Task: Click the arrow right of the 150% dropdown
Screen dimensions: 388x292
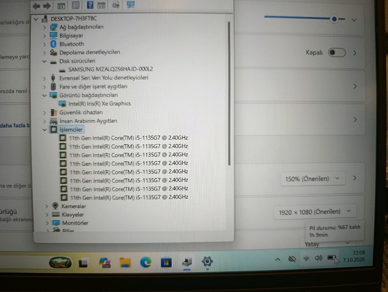Action: 355,178
